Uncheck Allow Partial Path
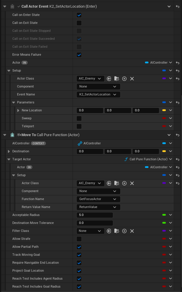 [79, 247]
